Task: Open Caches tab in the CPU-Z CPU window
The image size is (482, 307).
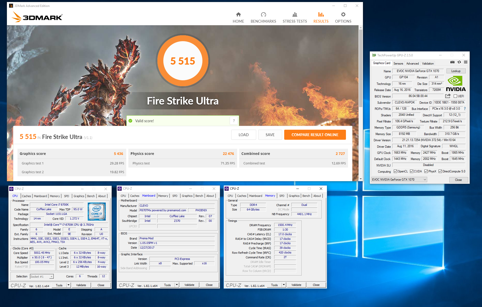Action: [26, 196]
